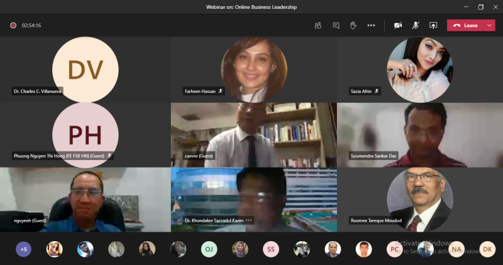Click Dr. Charles C. Villanueva's DV tile
Viewport: 503px width, 265px height.
[x=85, y=69]
